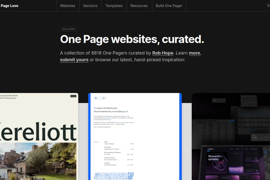Viewport: 270px width, 180px height.
Task: Visit the Rob Hope curator link
Action: point(163,53)
